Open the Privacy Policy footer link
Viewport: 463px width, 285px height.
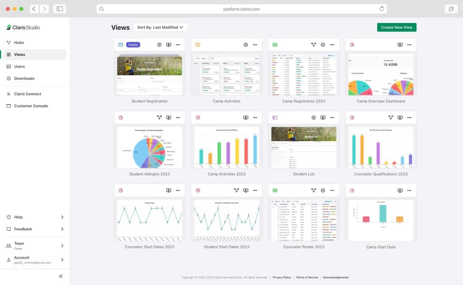(x=282, y=277)
